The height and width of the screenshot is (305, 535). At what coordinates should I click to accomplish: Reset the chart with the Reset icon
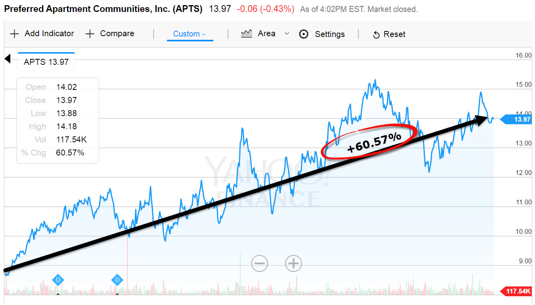376,35
